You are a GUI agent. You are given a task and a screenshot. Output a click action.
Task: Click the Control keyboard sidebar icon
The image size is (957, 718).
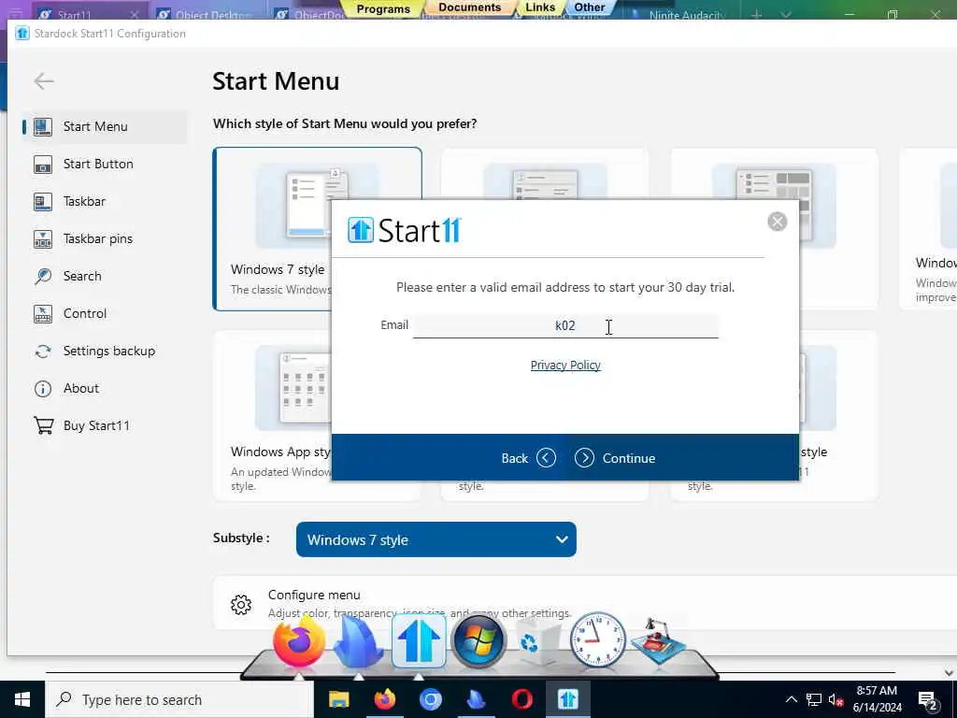[x=43, y=314]
